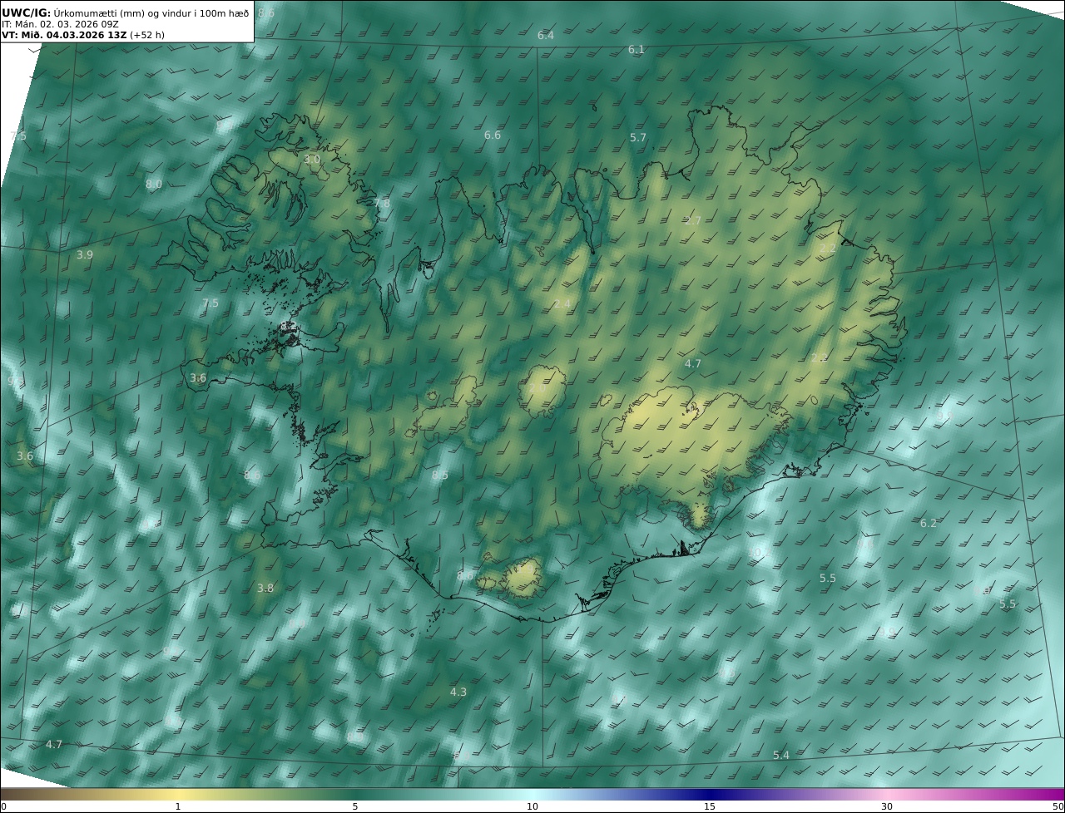Click the 5.7 value label

coord(638,138)
